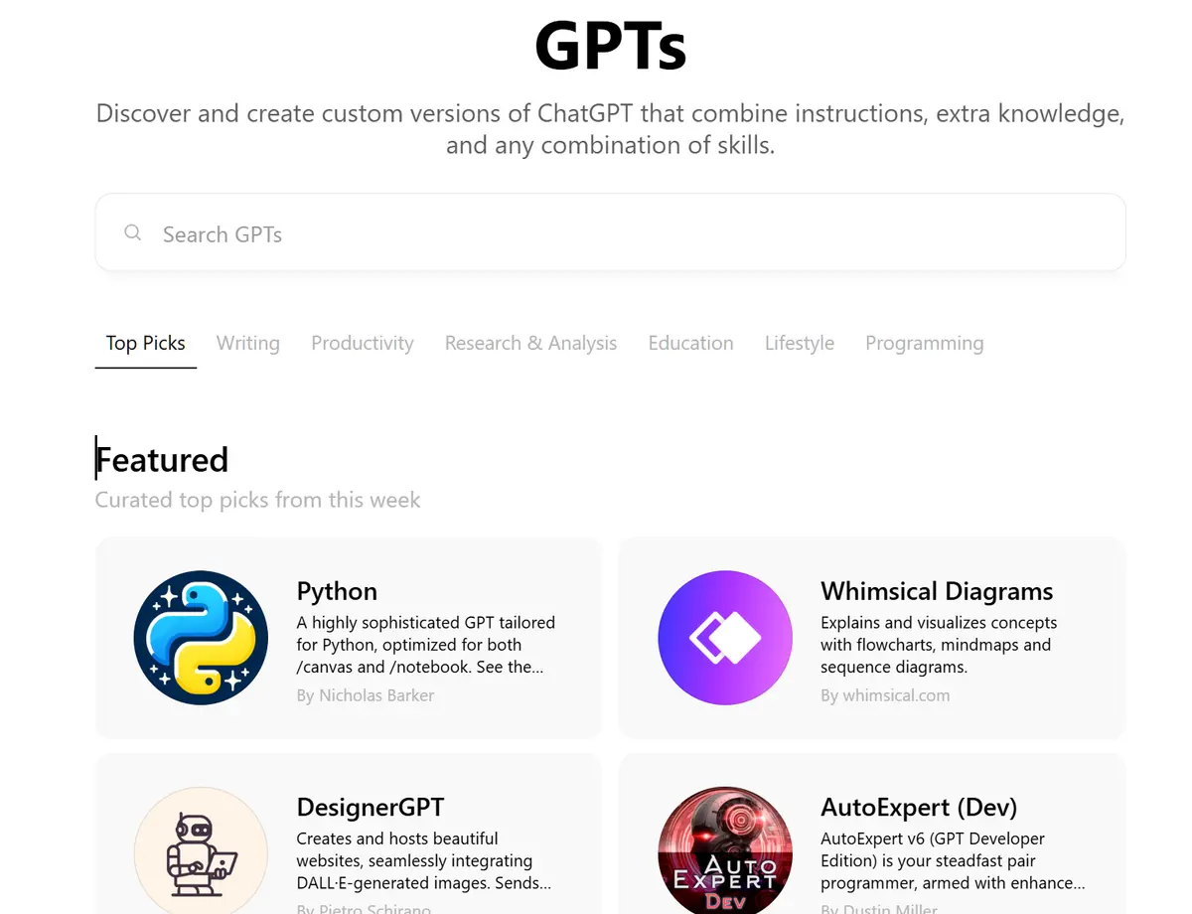Click the GPTs page heading
This screenshot has width=1192, height=914.
pyautogui.click(x=610, y=46)
